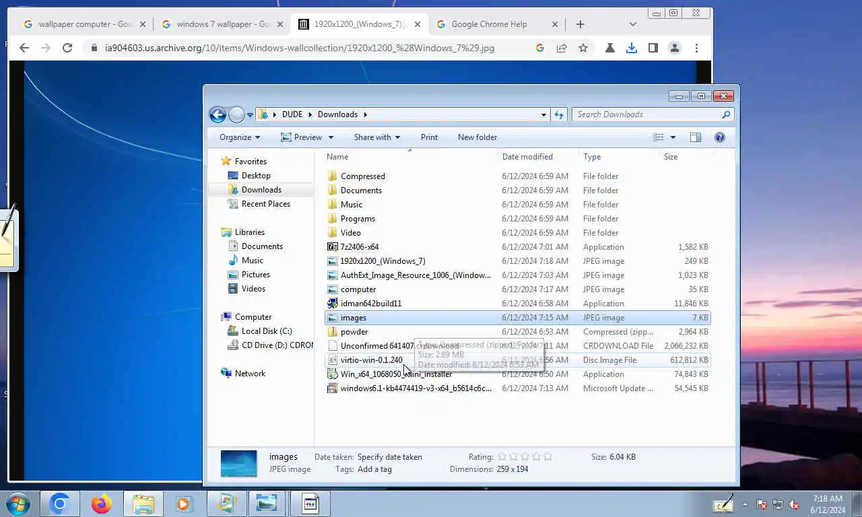
Task: Open the Organize menu
Action: 240,137
